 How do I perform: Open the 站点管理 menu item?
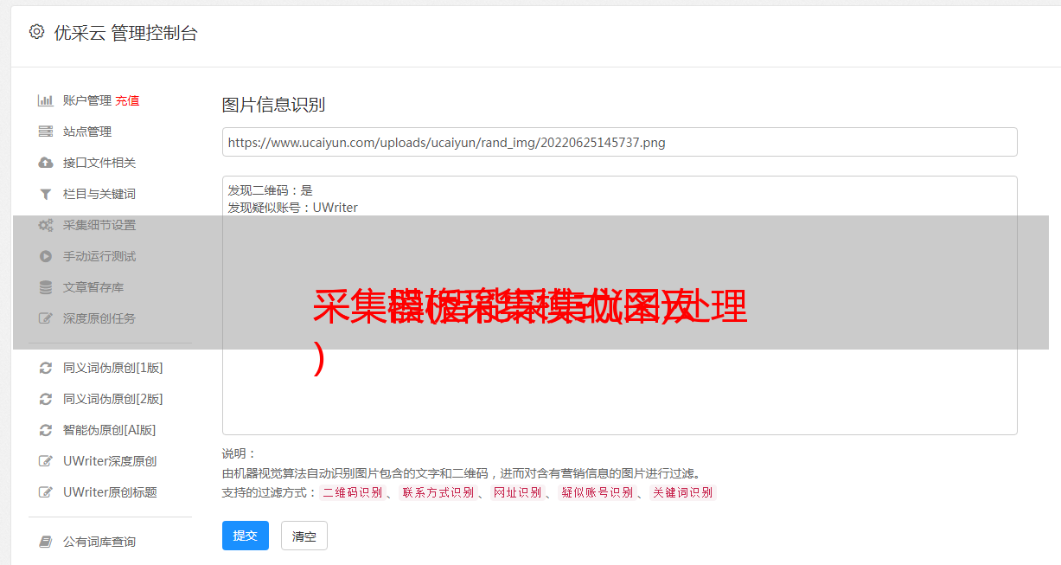(x=87, y=132)
